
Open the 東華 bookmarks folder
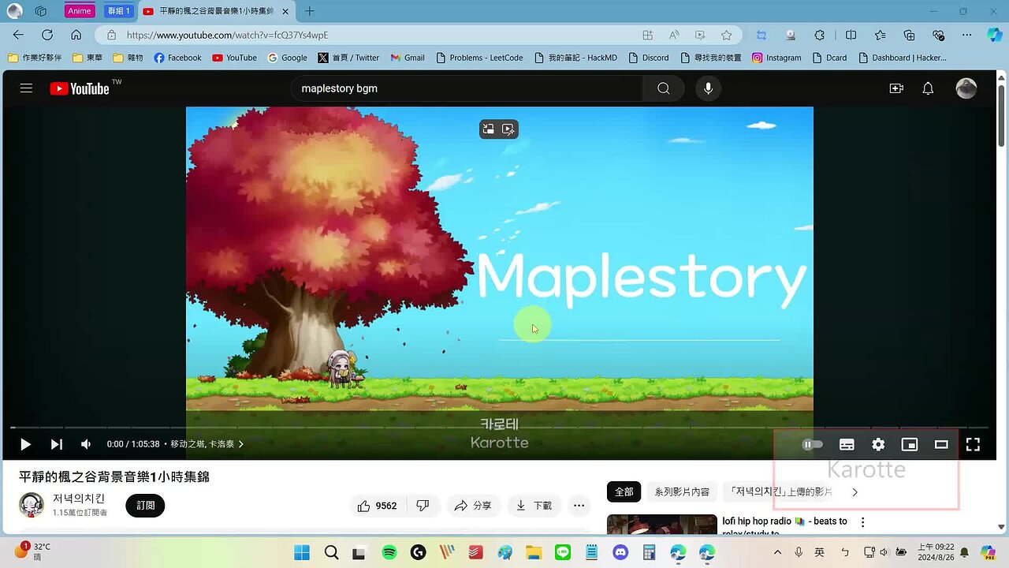tap(87, 58)
